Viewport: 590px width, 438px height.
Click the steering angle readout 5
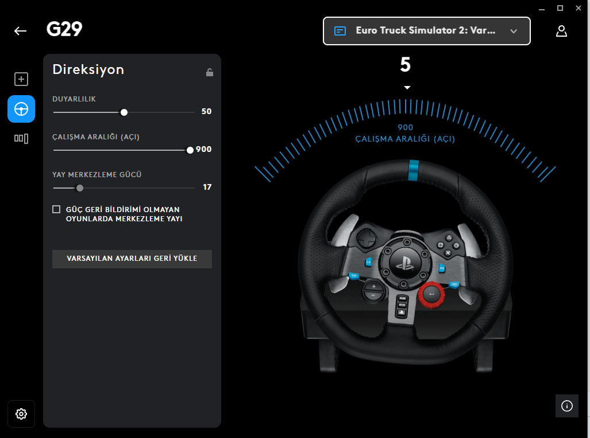[405, 65]
